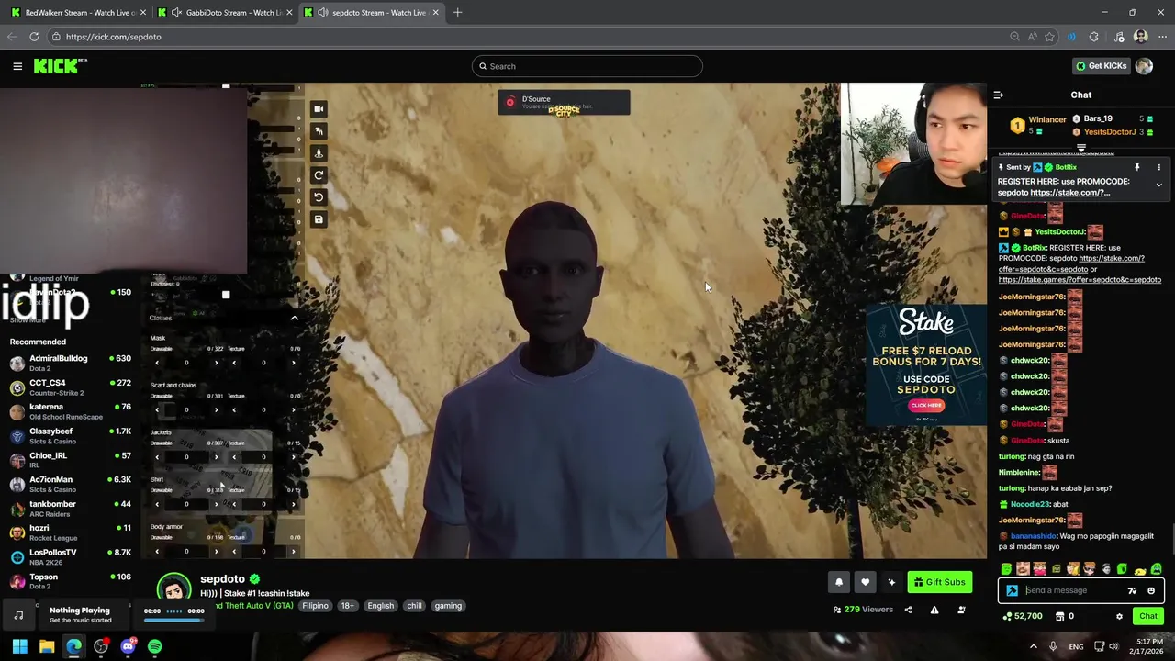Increase Shirt texture with right arrow
This screenshot has height=661, width=1175.
pyautogui.click(x=293, y=504)
